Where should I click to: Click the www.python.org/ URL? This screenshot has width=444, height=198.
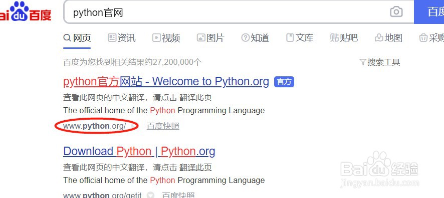(x=95, y=126)
